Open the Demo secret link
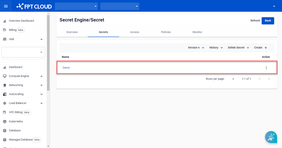Viewport: 282px width, 148px height. (x=66, y=68)
